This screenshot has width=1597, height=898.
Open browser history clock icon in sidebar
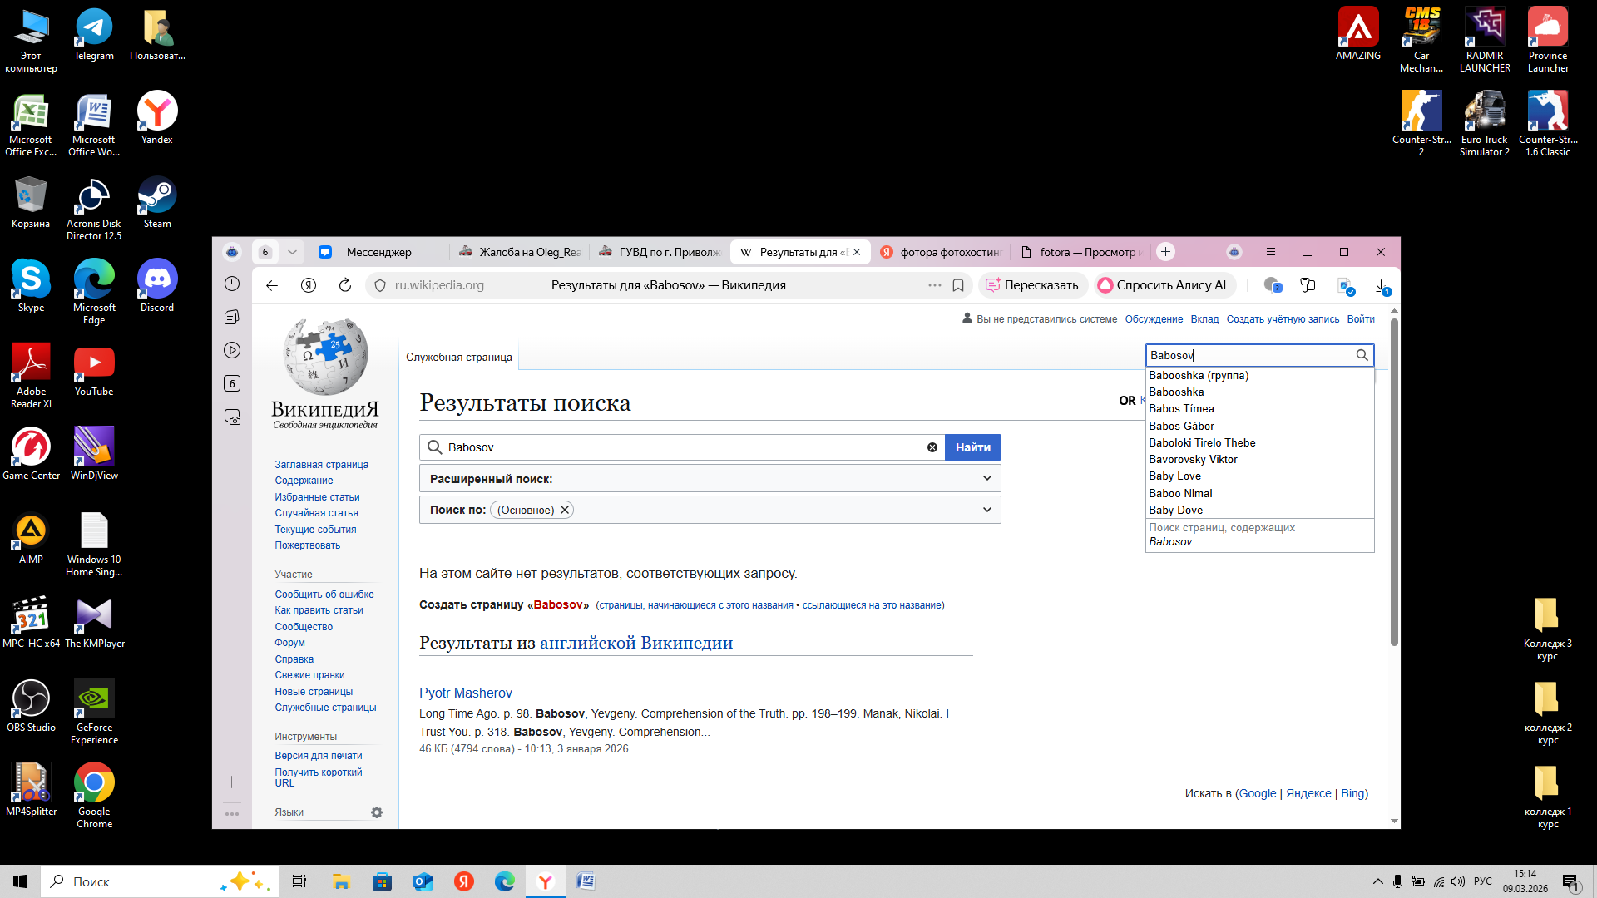pos(232,284)
